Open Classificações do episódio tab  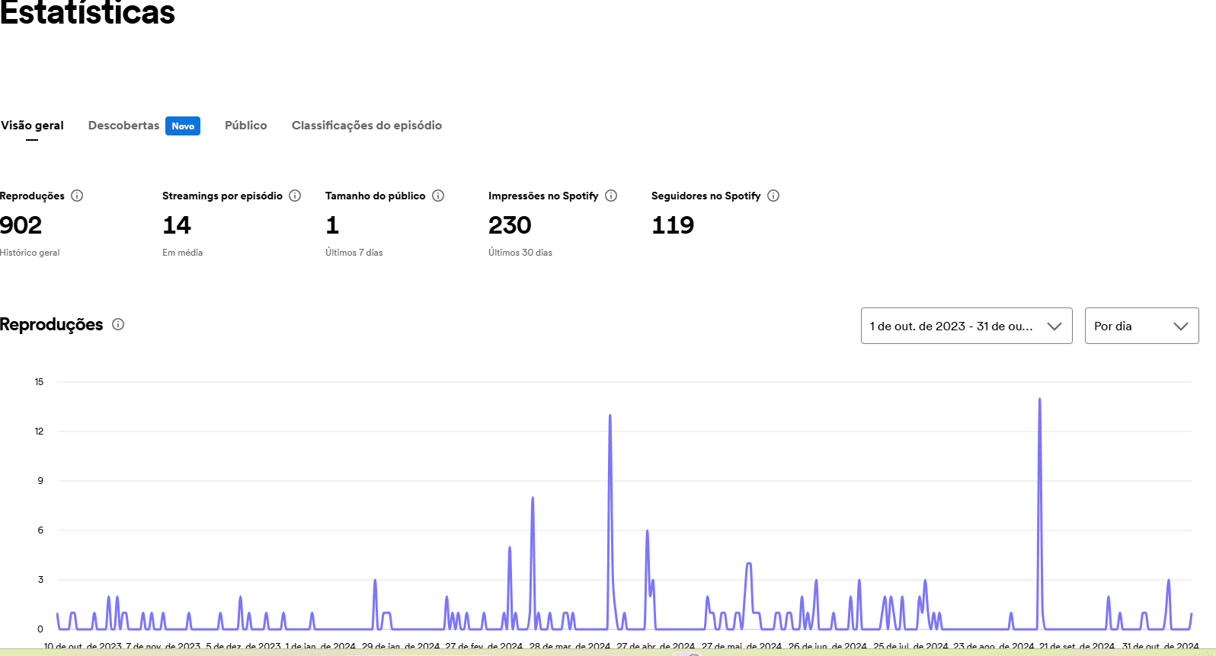click(x=366, y=126)
